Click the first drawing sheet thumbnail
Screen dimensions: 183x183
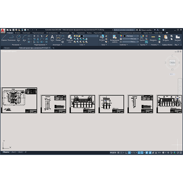pyautogui.click(x=19, y=100)
